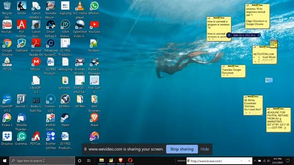The height and width of the screenshot is (165, 294).
Task: Open Task View on the taskbar
Action: click(x=89, y=161)
